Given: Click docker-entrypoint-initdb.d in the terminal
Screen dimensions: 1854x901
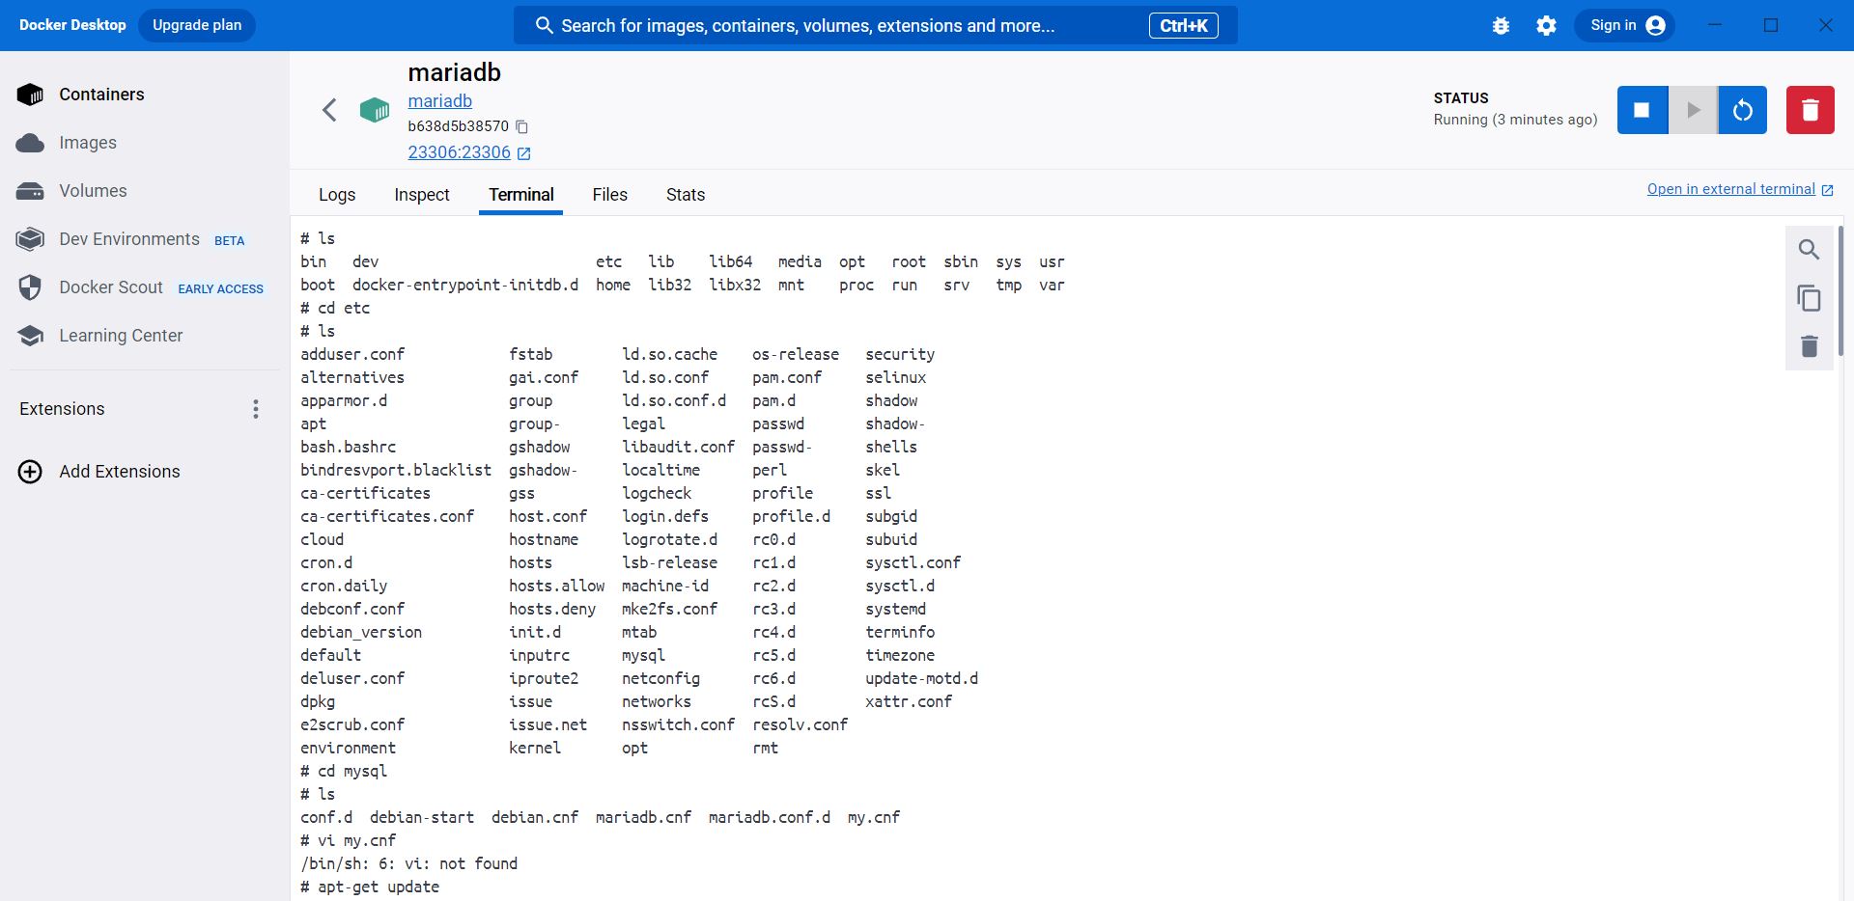Looking at the screenshot, I should 465,285.
